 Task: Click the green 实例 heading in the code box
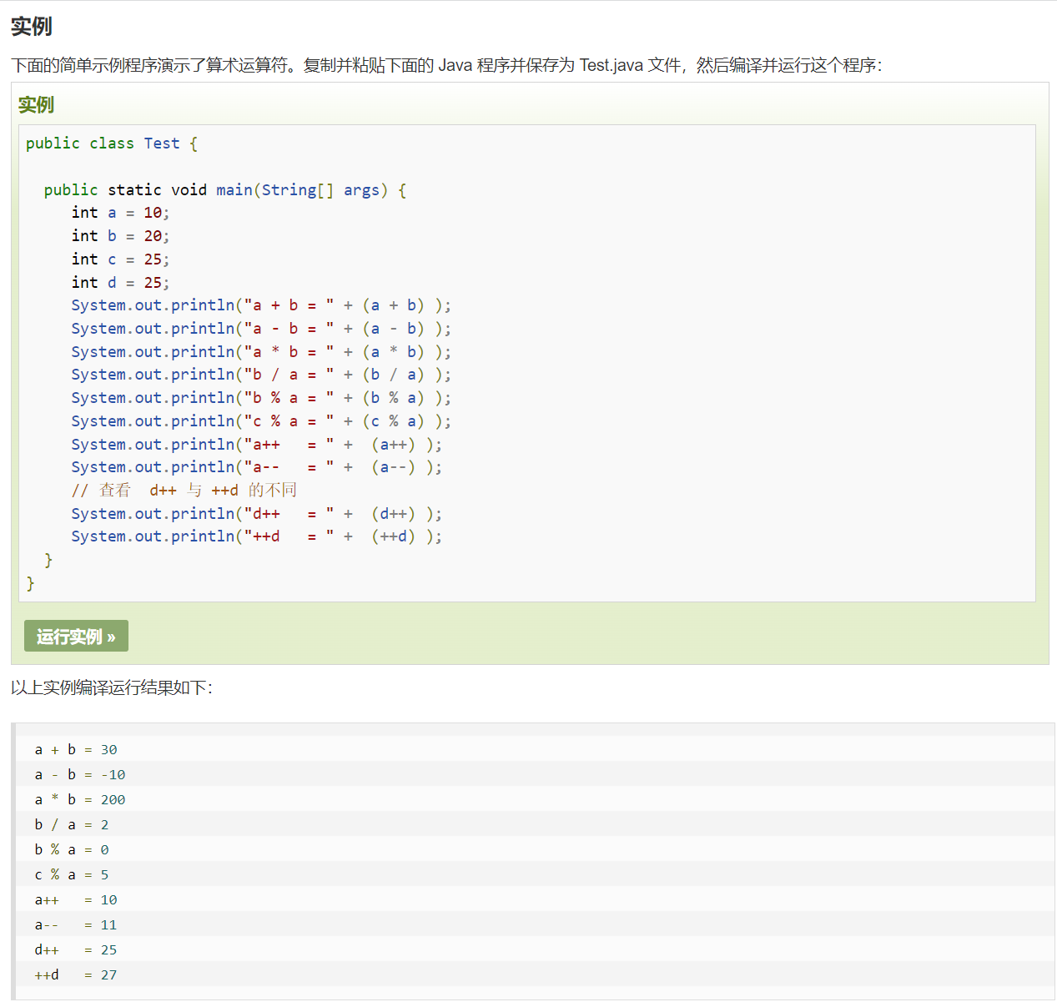tap(36, 105)
